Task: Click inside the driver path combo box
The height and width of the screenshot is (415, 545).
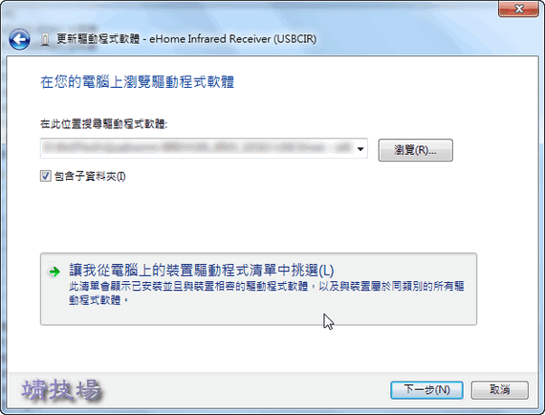Action: tap(204, 148)
